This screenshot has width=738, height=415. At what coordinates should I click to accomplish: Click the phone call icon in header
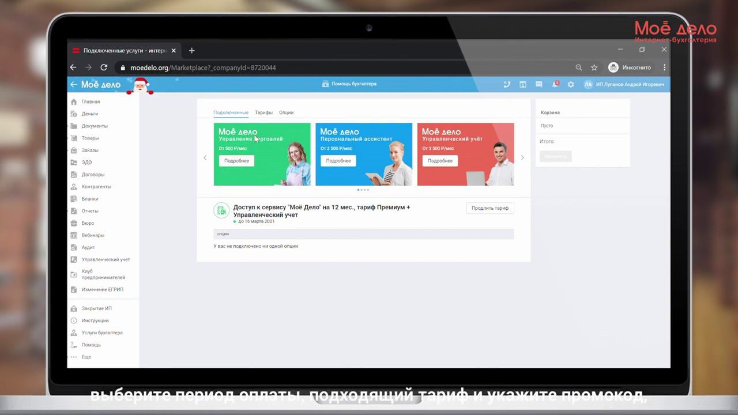click(x=507, y=84)
